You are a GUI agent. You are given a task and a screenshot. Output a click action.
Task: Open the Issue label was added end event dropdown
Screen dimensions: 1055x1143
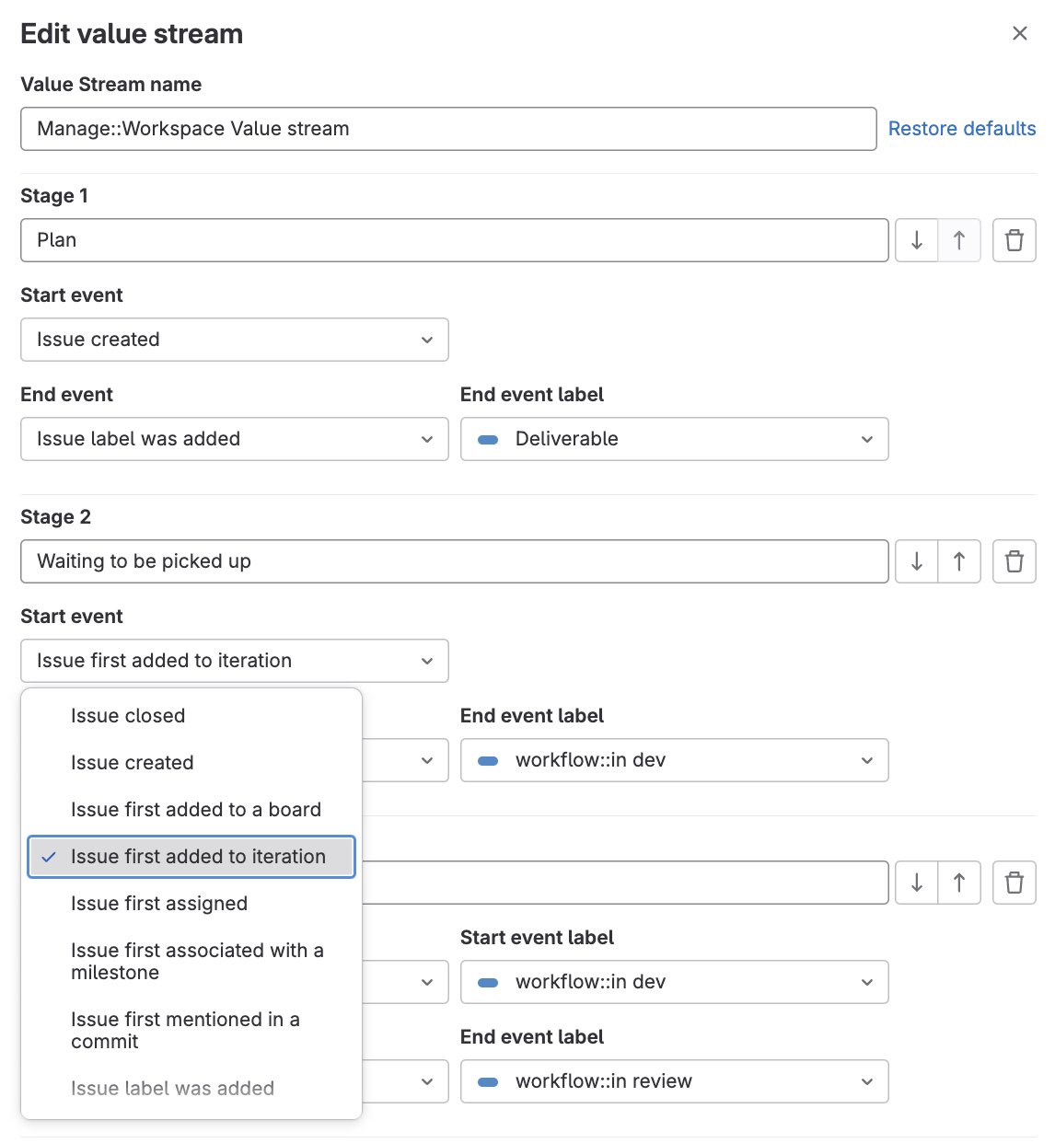[x=234, y=439]
